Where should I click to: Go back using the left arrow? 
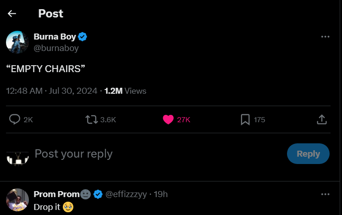click(x=12, y=14)
